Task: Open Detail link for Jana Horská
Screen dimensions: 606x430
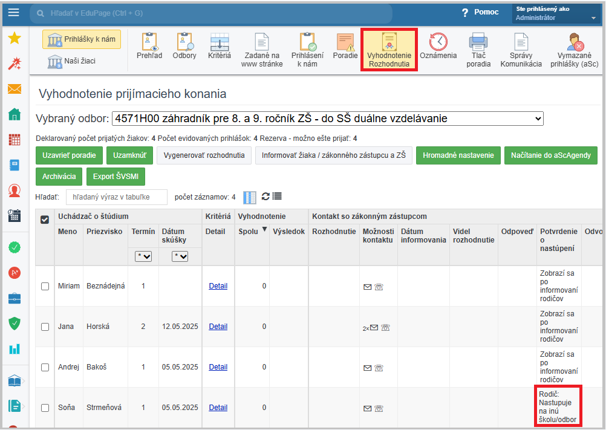Action: pyautogui.click(x=218, y=327)
